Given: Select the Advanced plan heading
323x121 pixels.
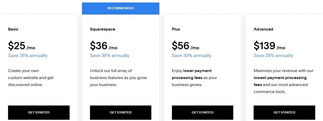Looking at the screenshot, I should 263,29.
